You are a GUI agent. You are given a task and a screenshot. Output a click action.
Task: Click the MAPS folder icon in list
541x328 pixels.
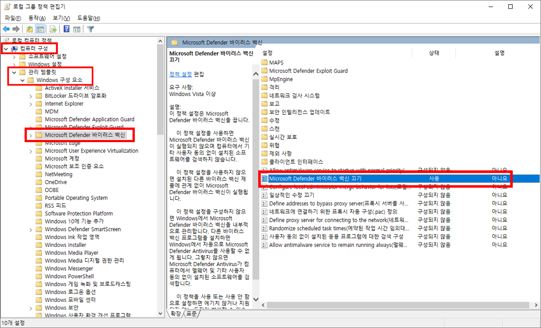click(x=265, y=62)
